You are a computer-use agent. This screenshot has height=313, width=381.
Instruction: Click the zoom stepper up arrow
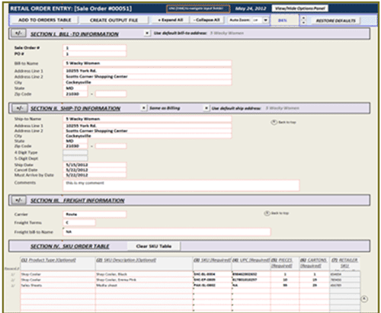coord(303,18)
